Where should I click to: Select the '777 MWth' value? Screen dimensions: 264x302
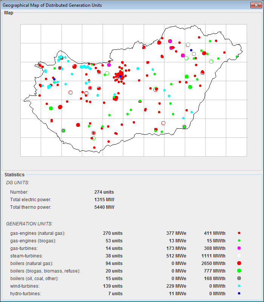point(215,271)
